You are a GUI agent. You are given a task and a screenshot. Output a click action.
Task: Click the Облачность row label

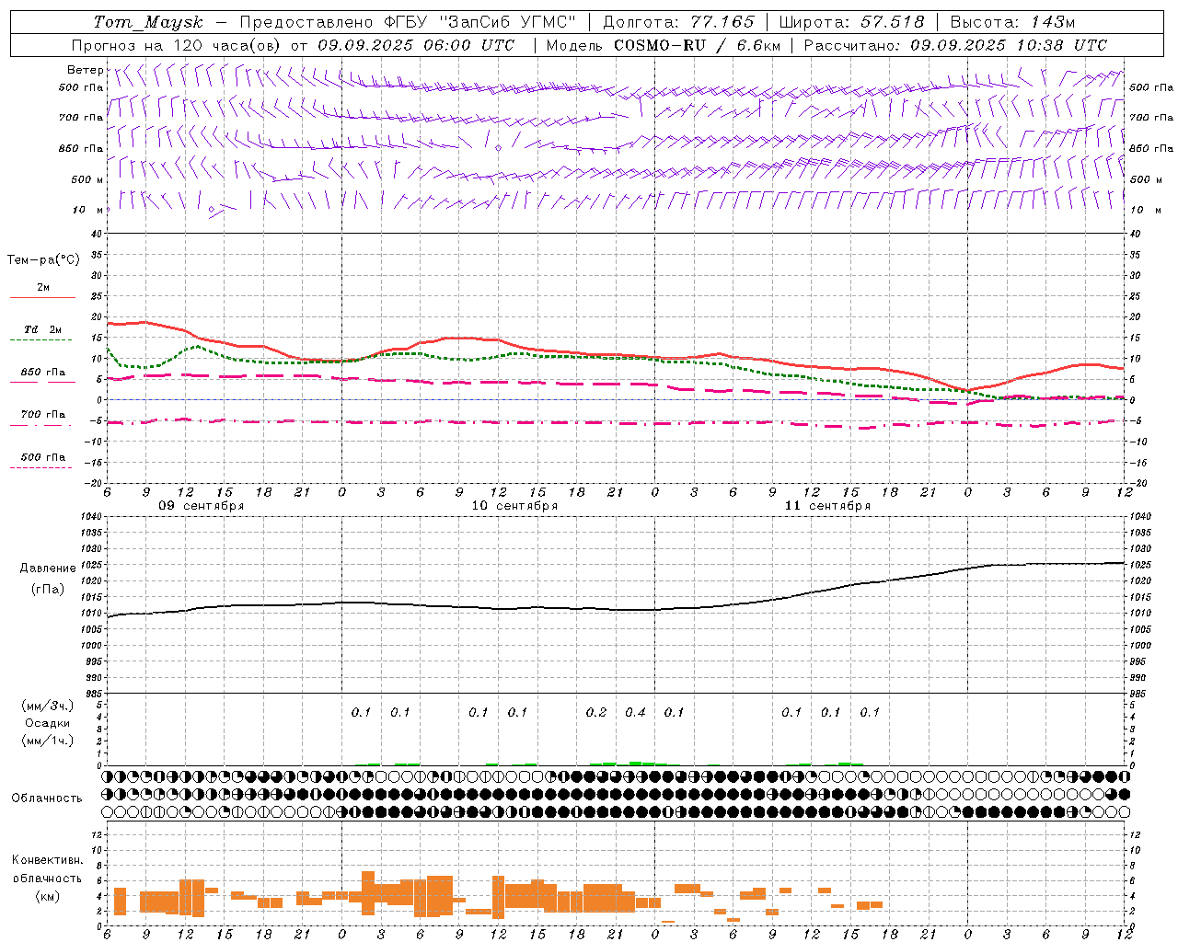coord(47,798)
